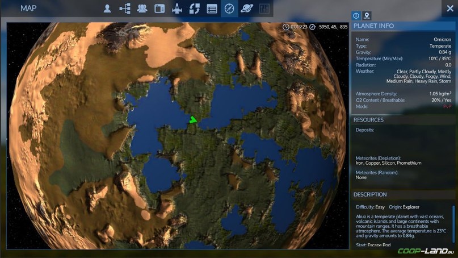Click the temperature value 10°C / 35°C
The height and width of the screenshot is (258, 458).
(440, 59)
